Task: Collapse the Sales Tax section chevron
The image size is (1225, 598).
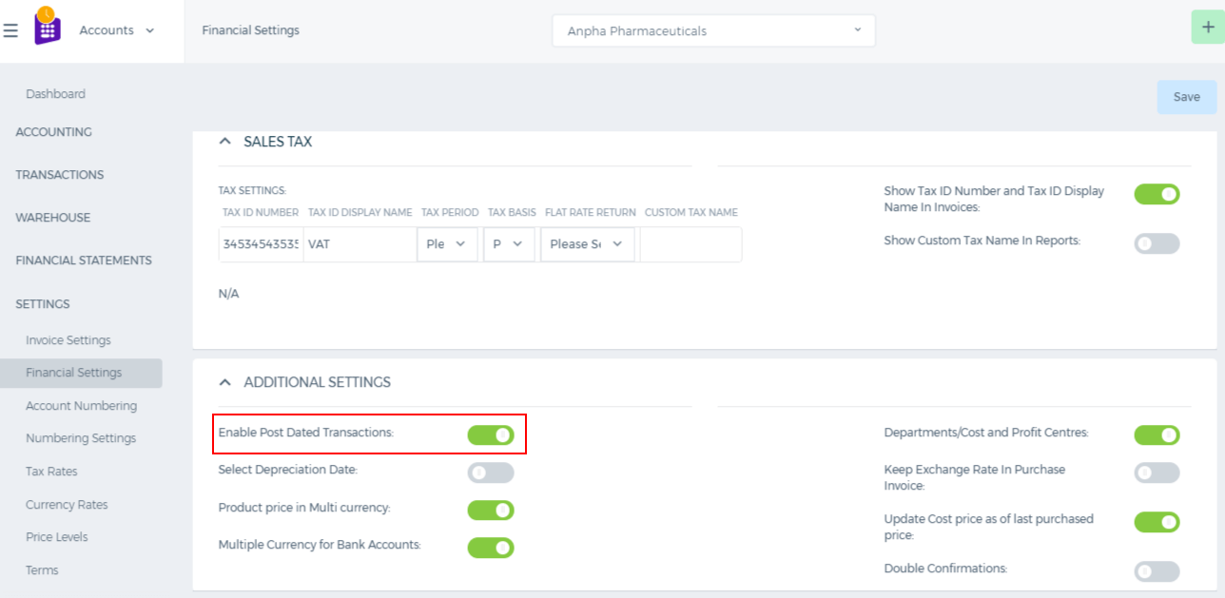Action: pos(224,142)
